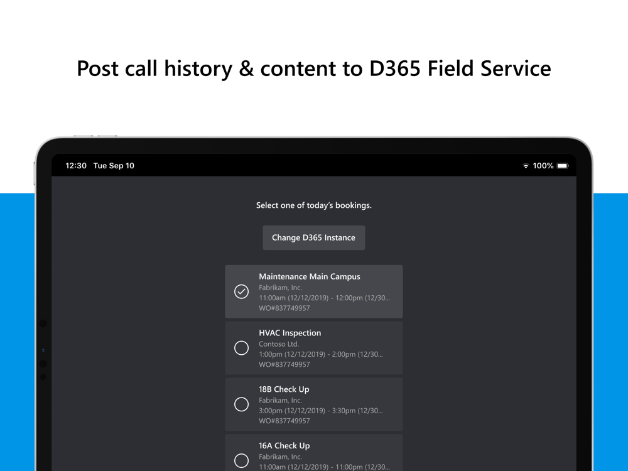Click Contoso Ltd. company name
The height and width of the screenshot is (471, 628).
(279, 344)
